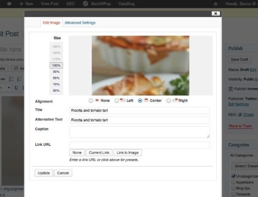This screenshot has height=197, width=258.
Task: Select the None alignment radio button
Action: pos(90,101)
